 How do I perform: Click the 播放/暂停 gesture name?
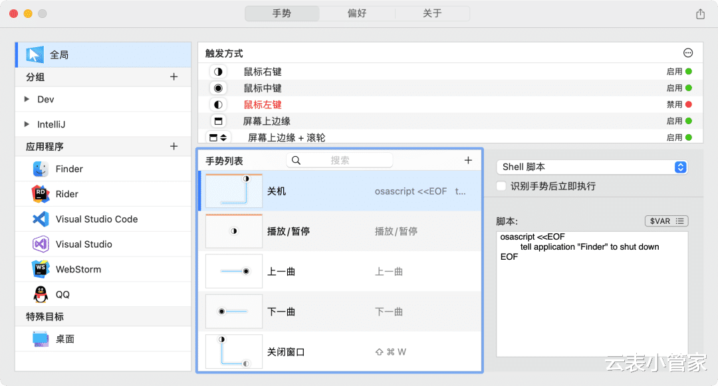[289, 231]
